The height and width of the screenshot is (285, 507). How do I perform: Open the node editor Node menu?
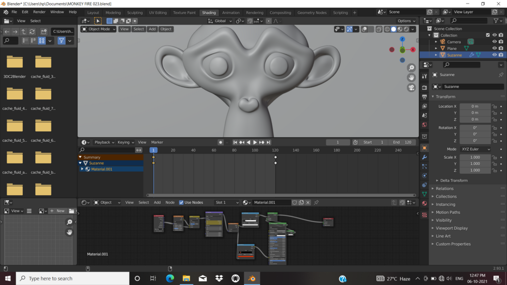tap(170, 203)
